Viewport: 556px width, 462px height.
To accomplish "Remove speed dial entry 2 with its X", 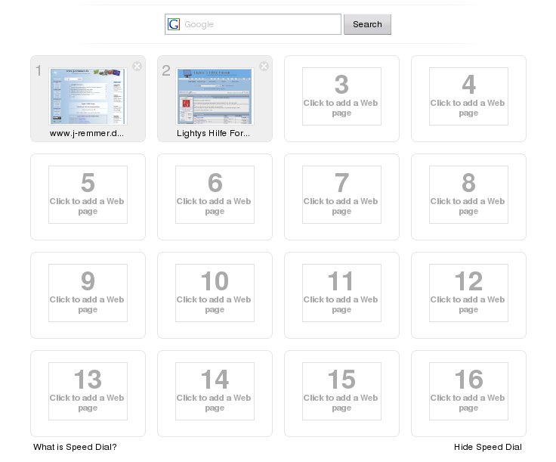I will [264, 66].
